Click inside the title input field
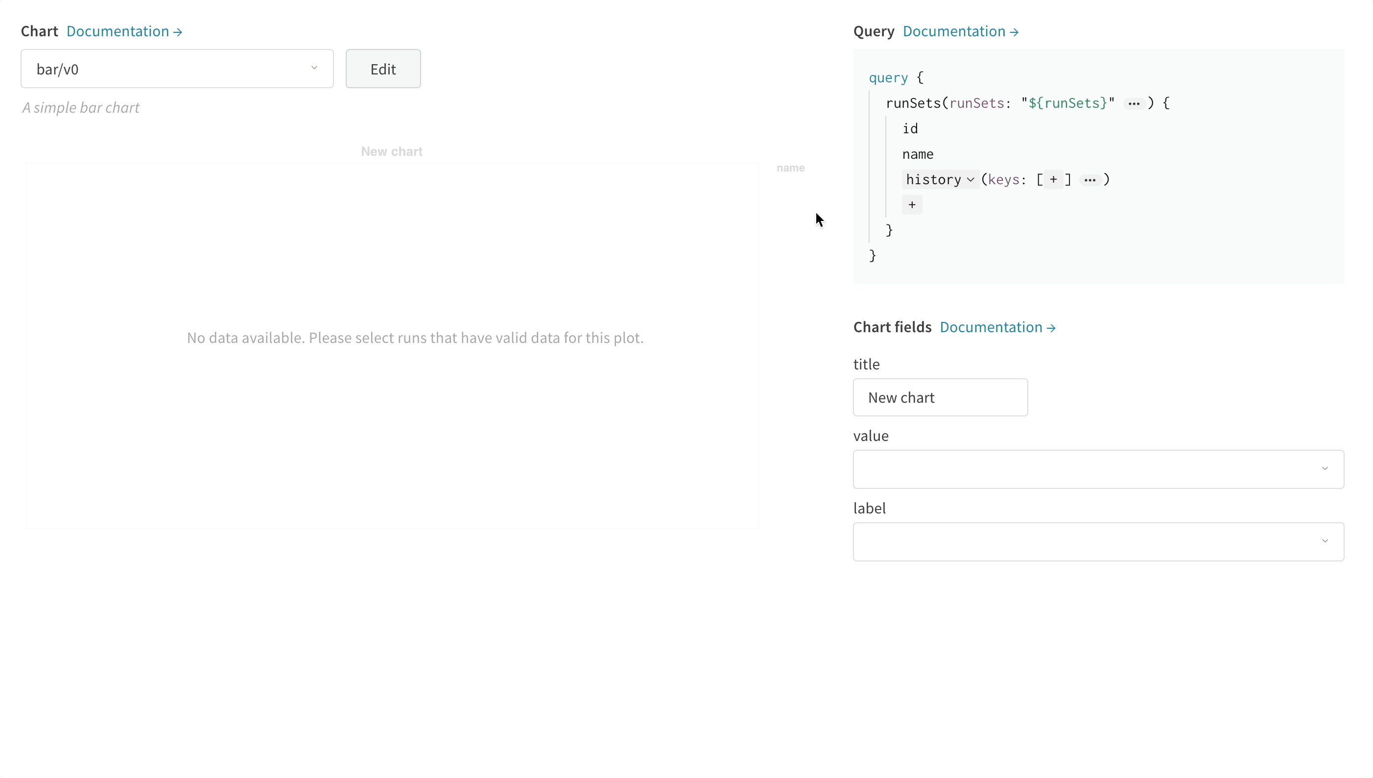Viewport: 1373px width, 778px height. pyautogui.click(x=940, y=397)
